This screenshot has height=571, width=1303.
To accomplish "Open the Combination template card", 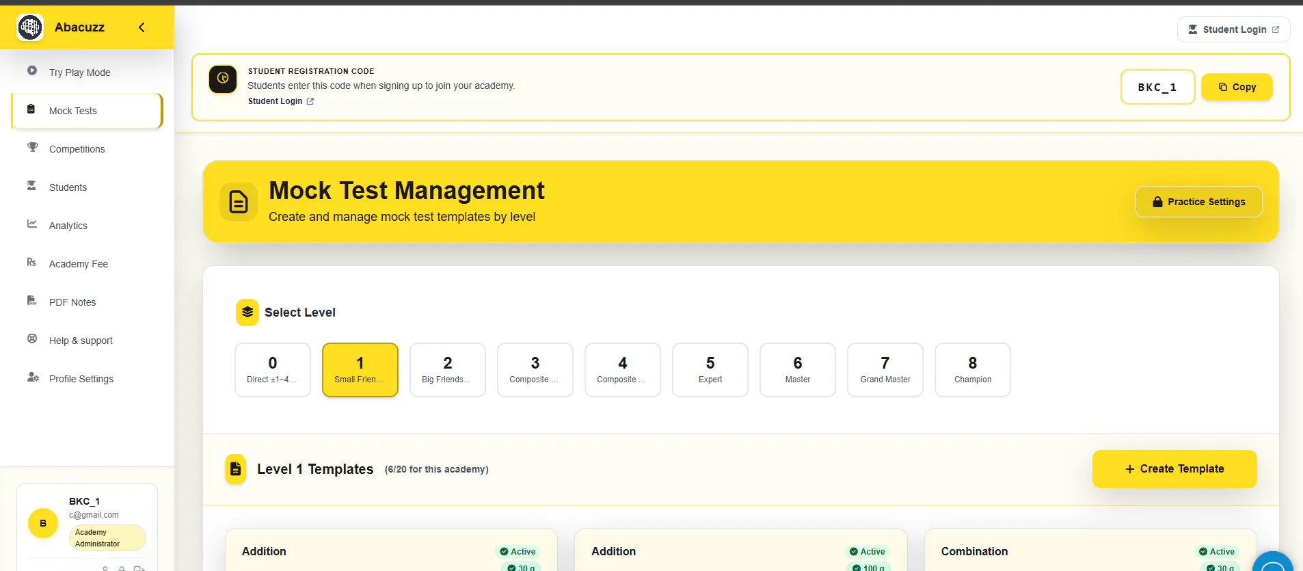I will 1090,550.
